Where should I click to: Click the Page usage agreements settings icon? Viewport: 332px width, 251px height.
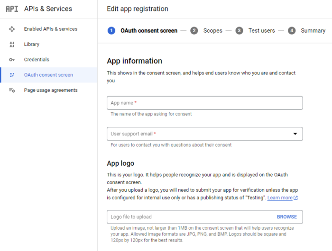pos(12,90)
